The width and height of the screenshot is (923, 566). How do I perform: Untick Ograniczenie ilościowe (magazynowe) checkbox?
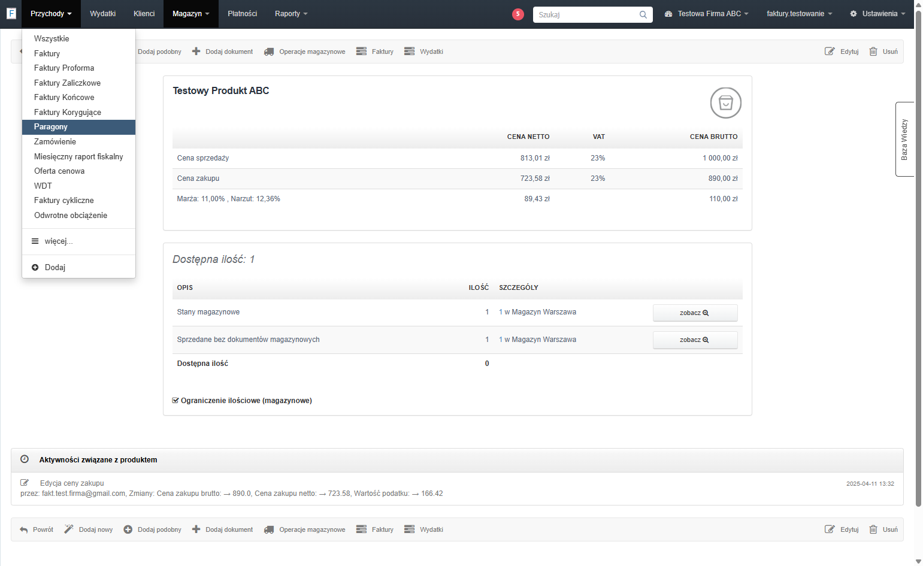pos(175,401)
